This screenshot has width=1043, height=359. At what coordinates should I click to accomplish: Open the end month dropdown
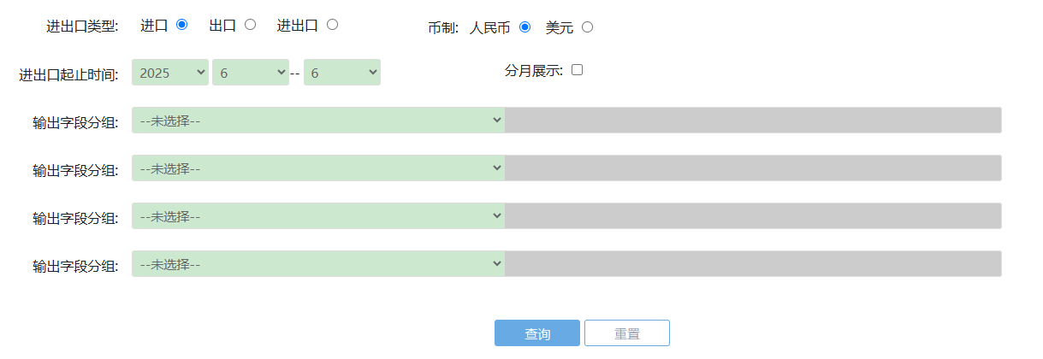point(341,73)
